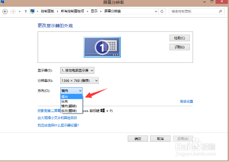Screen dimensions: 229x162
Task: Collapse the 方向(O) orientation combo box
Action: (72, 91)
